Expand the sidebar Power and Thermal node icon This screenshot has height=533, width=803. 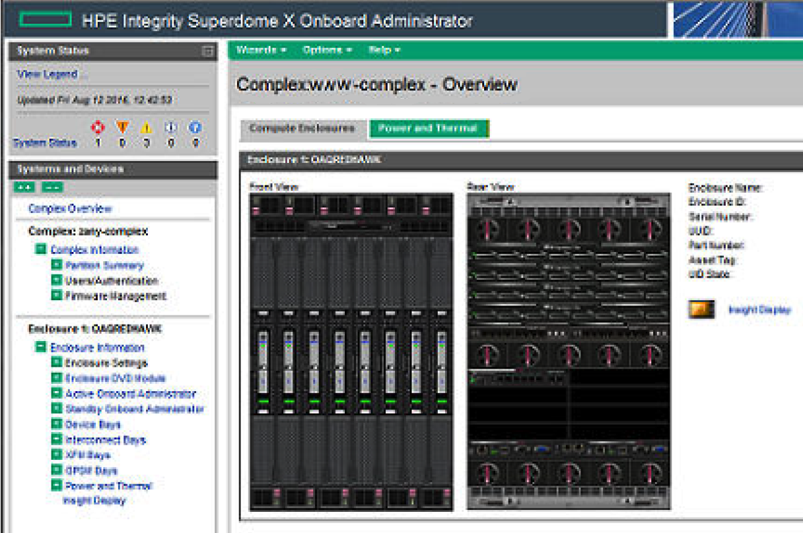pos(57,486)
